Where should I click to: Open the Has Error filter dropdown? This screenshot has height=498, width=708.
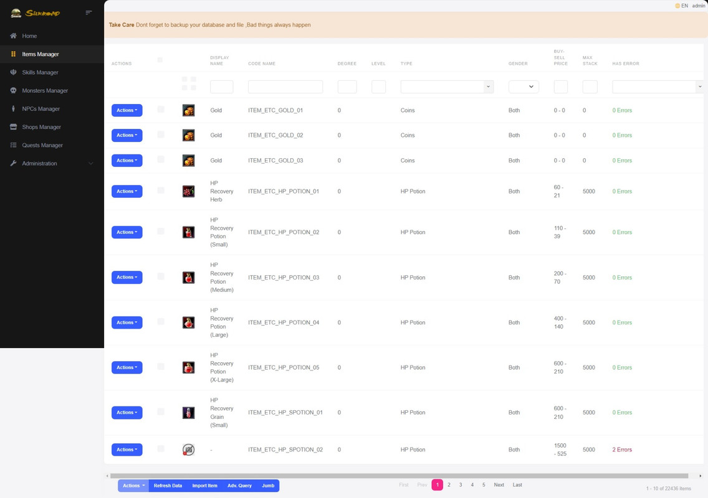(658, 87)
